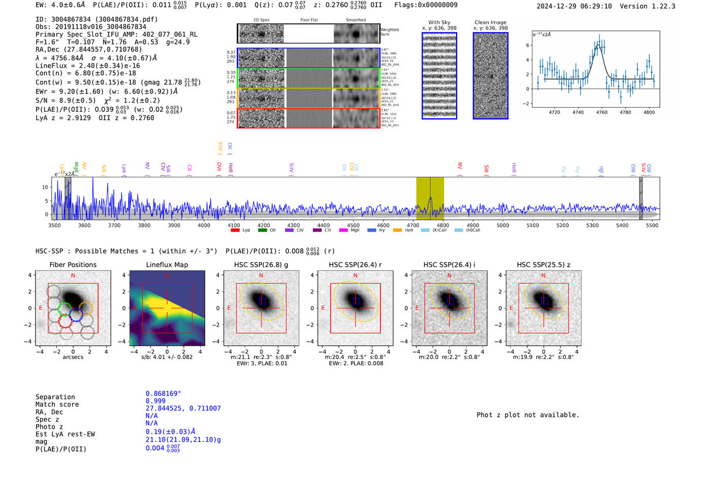711x484 pixels.
Task: Select the red-framed 2D spec cutout
Action: [x=261, y=118]
